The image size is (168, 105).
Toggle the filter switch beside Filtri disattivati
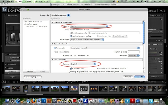165,82
